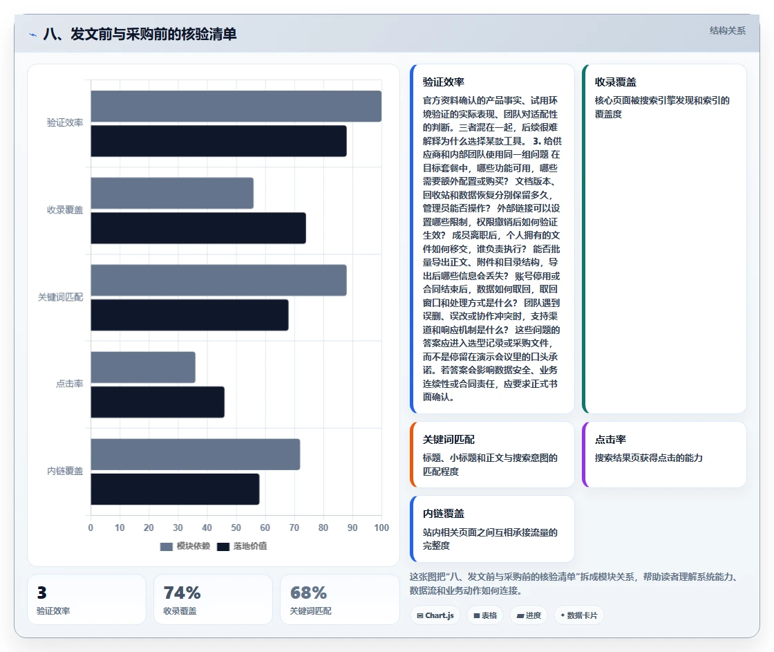Click the chart caption starting 这张图把
The height and width of the screenshot is (652, 774).
coord(574,584)
